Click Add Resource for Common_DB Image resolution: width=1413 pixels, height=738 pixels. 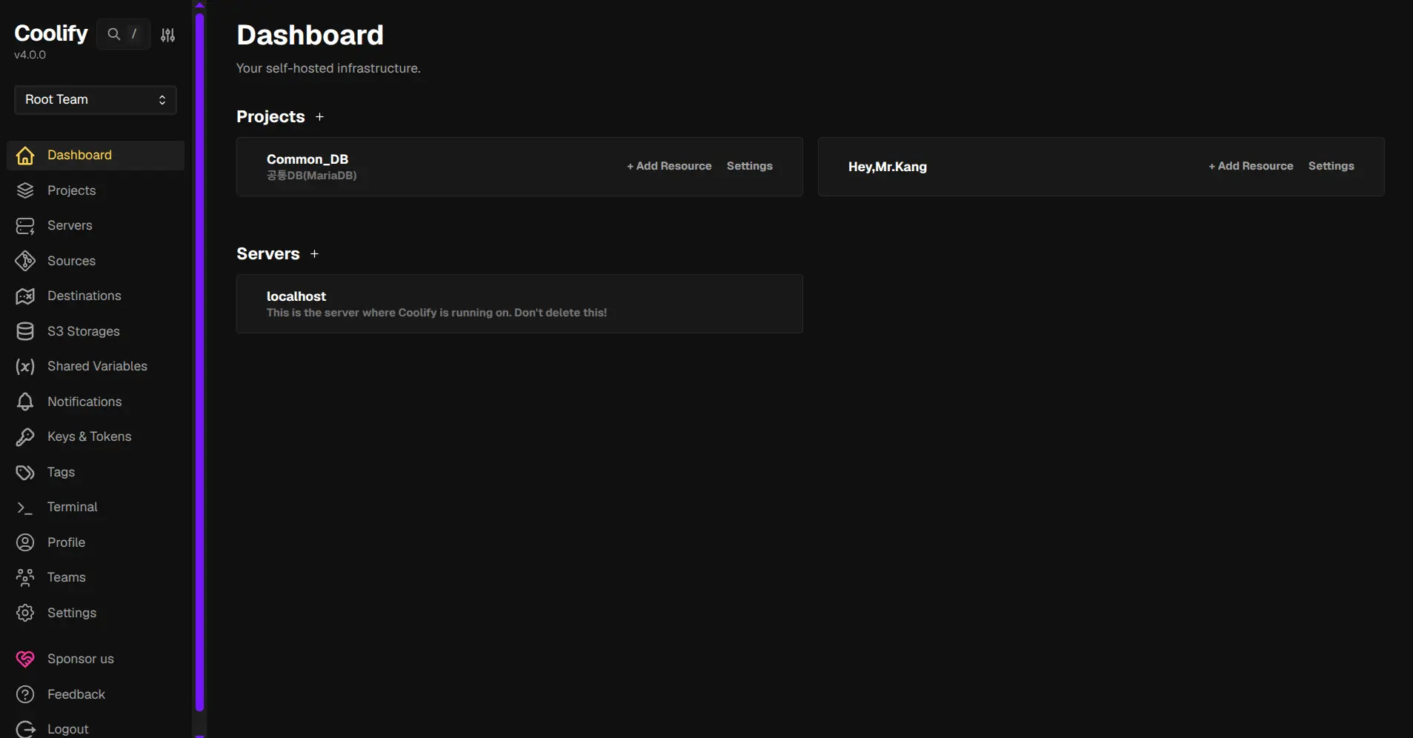click(669, 166)
